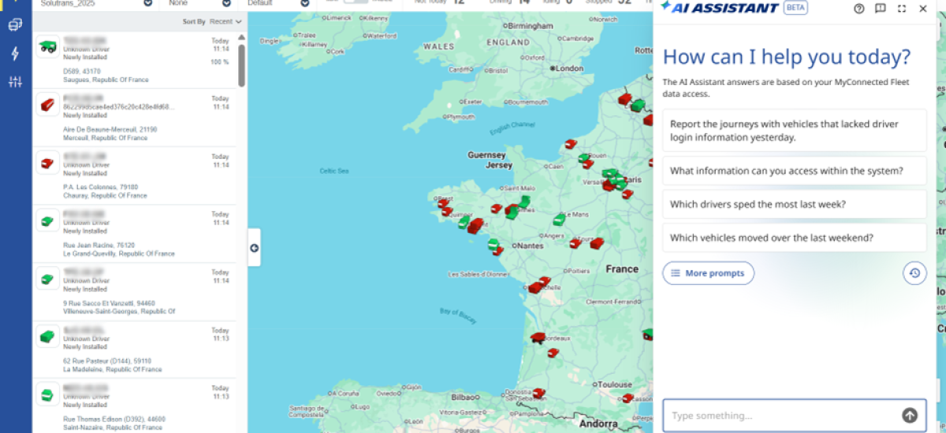Click the AI Assistant feedback icon

[x=881, y=9]
